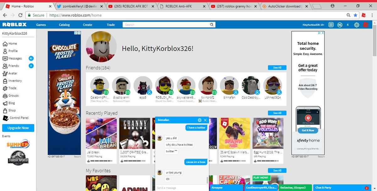Click the Jurassic World event logo
Image resolution: width=377 pixels, height=191 pixels.
(18, 157)
